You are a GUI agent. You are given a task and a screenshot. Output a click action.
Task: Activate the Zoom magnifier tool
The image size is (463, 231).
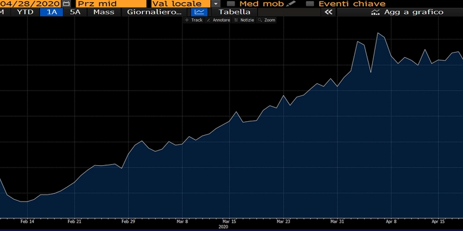click(267, 20)
